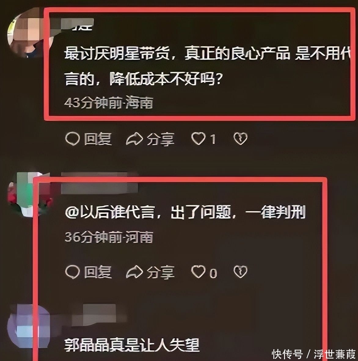The width and height of the screenshot is (358, 361).
Task: Click the reply bubble icon on Henan comment
Action: (72, 272)
